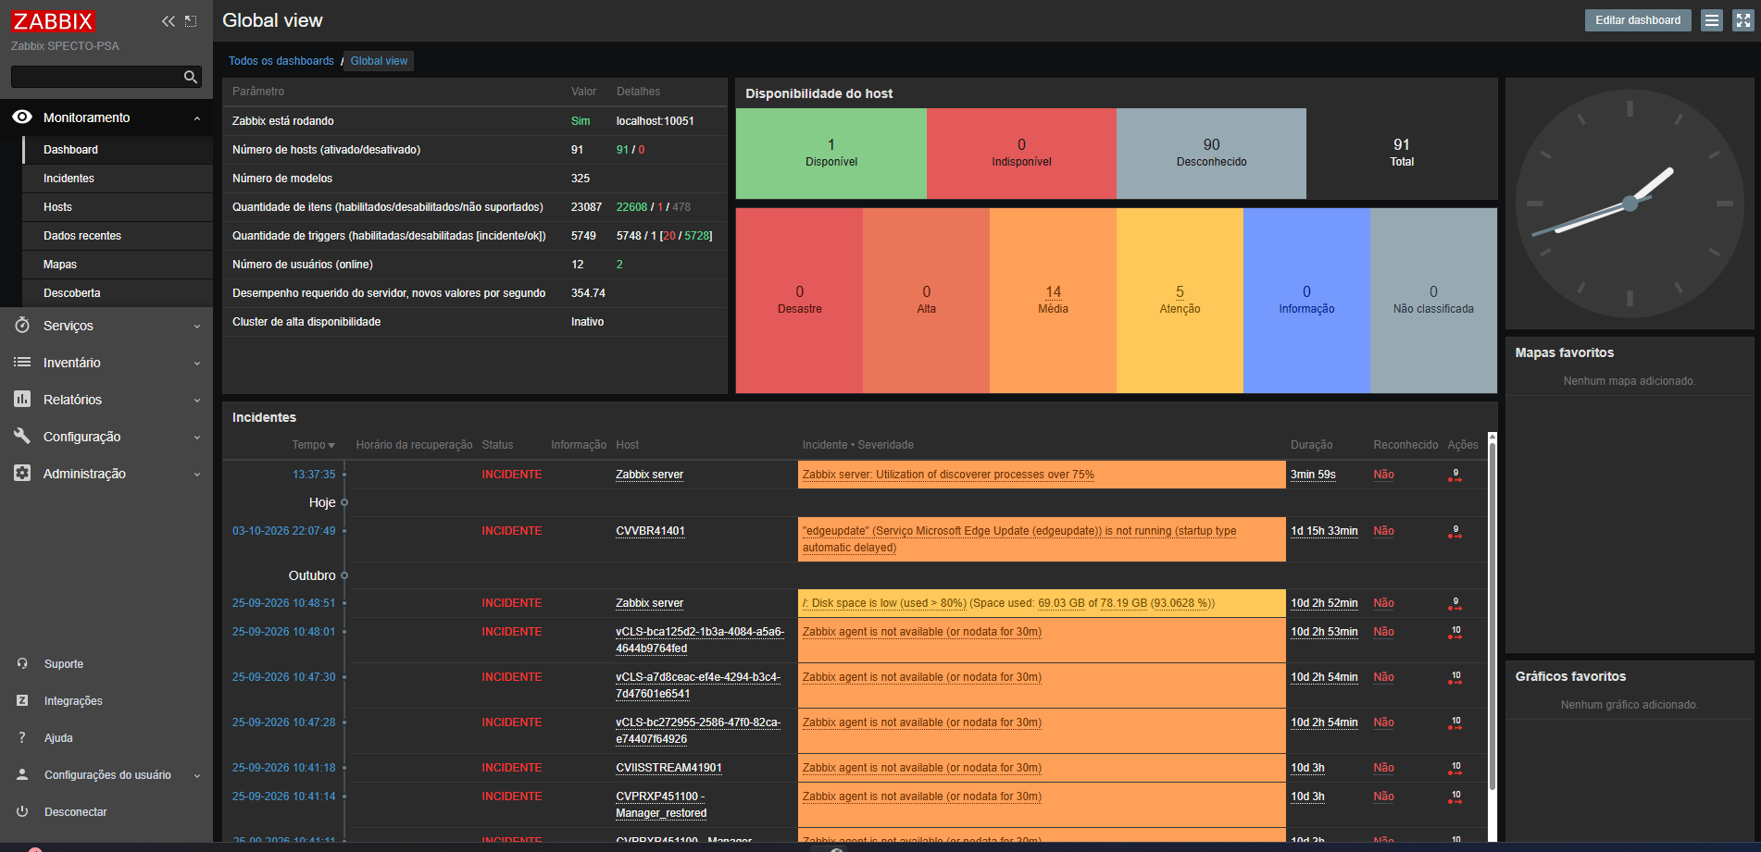
Task: Click Alta severity tile
Action: [x=926, y=301]
